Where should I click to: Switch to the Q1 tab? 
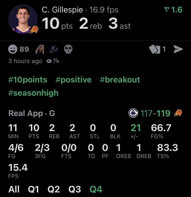pos(33,189)
